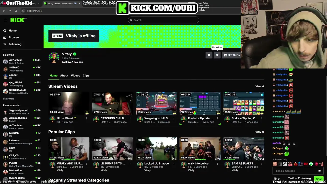Switch to the Clips tab

(x=86, y=76)
